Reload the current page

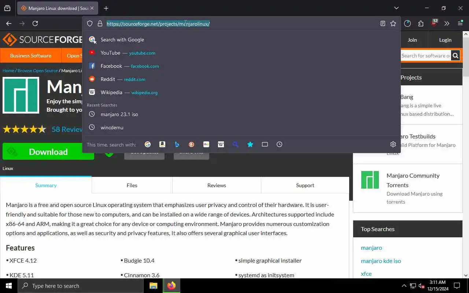coord(35,23)
